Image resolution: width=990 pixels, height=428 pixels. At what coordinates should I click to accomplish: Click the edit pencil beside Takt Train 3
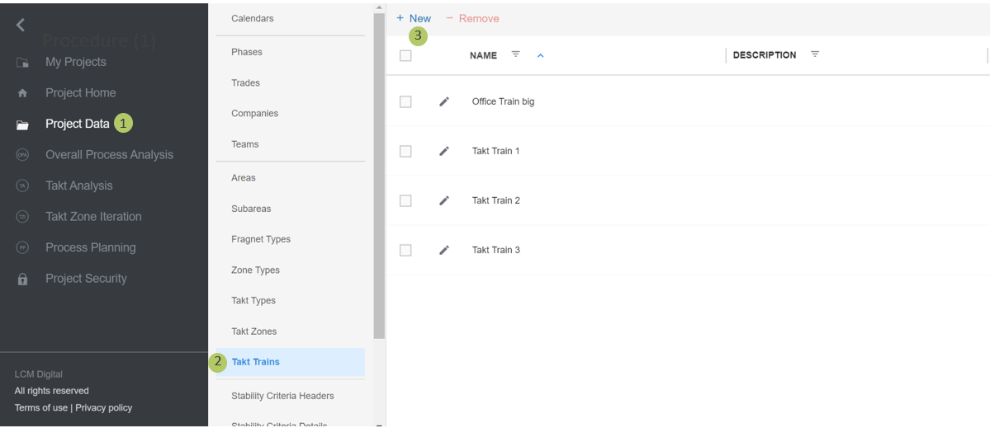(x=444, y=250)
